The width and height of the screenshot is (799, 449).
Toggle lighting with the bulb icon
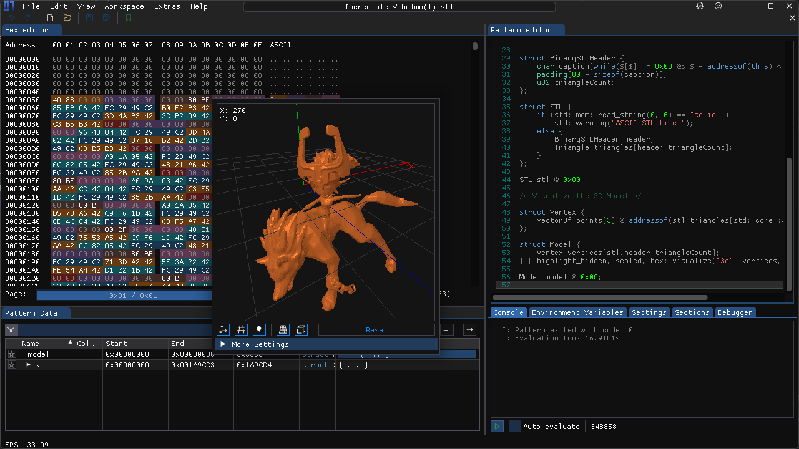259,329
